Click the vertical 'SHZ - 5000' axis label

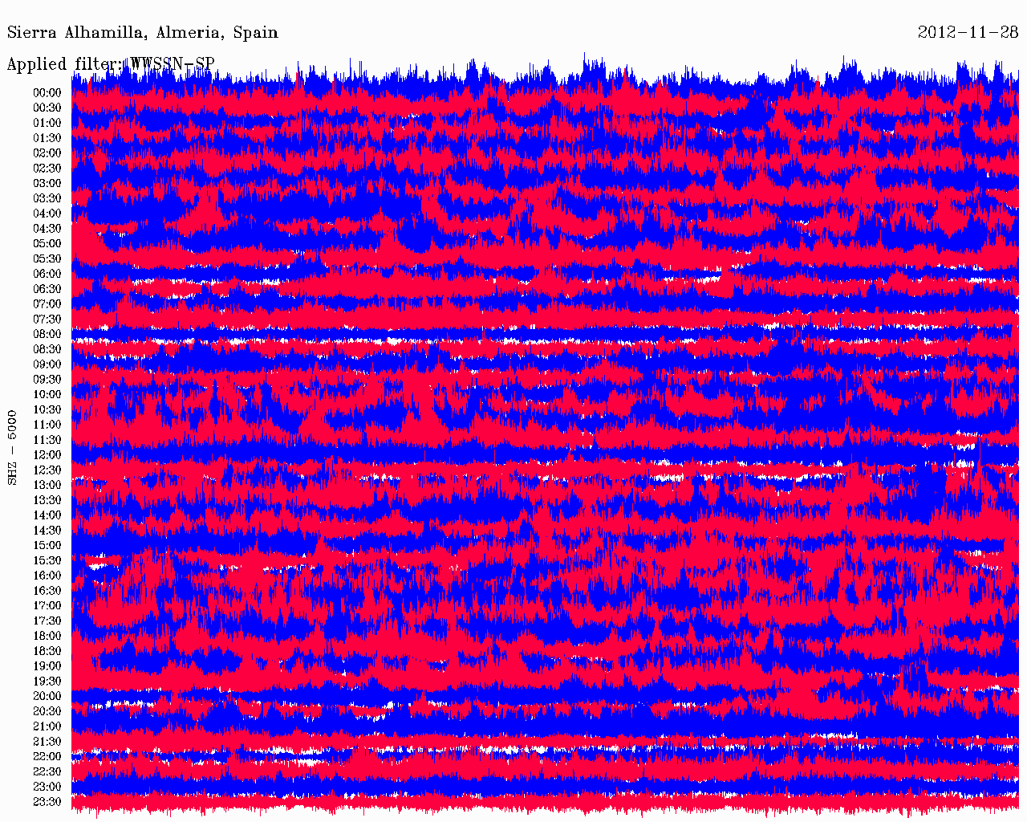coord(12,448)
